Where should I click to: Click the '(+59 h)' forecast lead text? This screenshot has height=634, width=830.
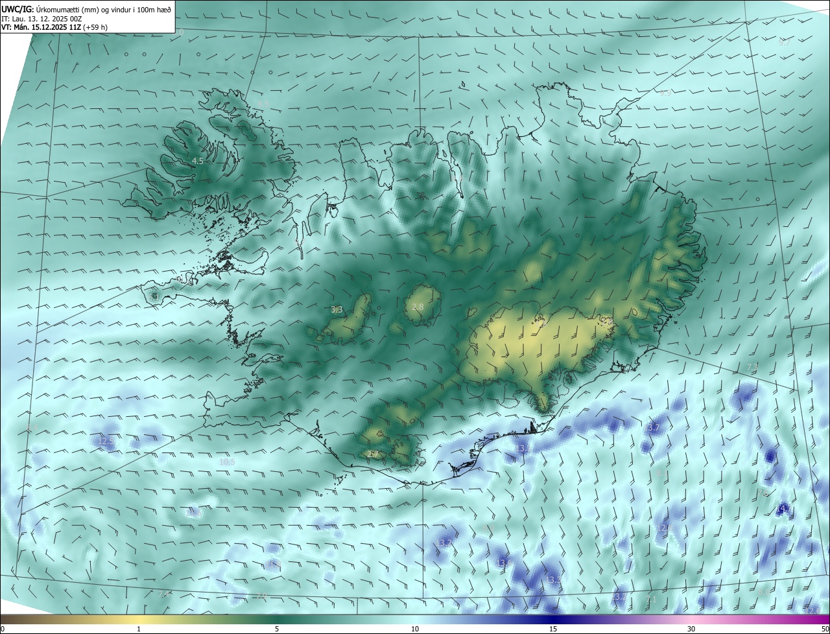coord(95,28)
